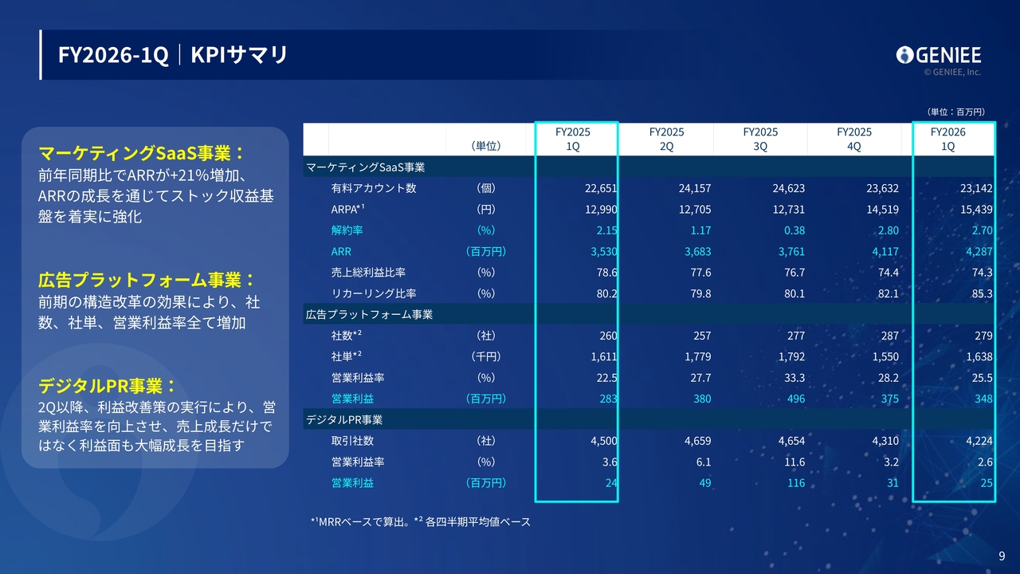Select the FY2025 1Q column header
1020x574 pixels.
(573, 139)
